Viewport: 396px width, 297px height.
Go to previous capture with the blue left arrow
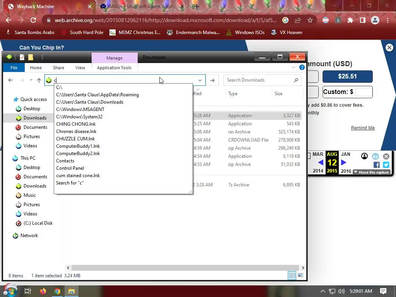pos(321,162)
